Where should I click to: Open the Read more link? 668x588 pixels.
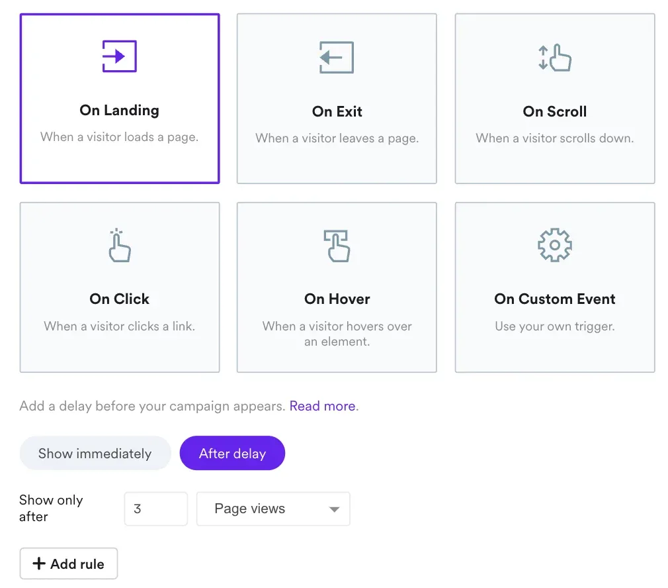322,405
